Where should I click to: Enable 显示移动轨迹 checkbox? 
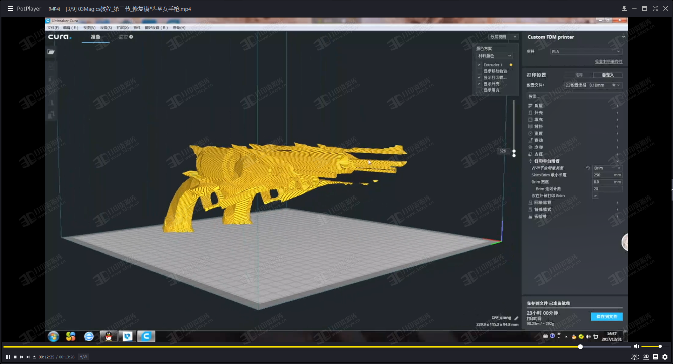click(479, 71)
